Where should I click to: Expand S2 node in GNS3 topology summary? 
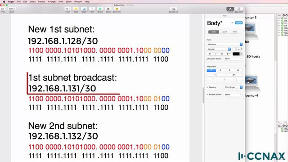[x=279, y=26]
